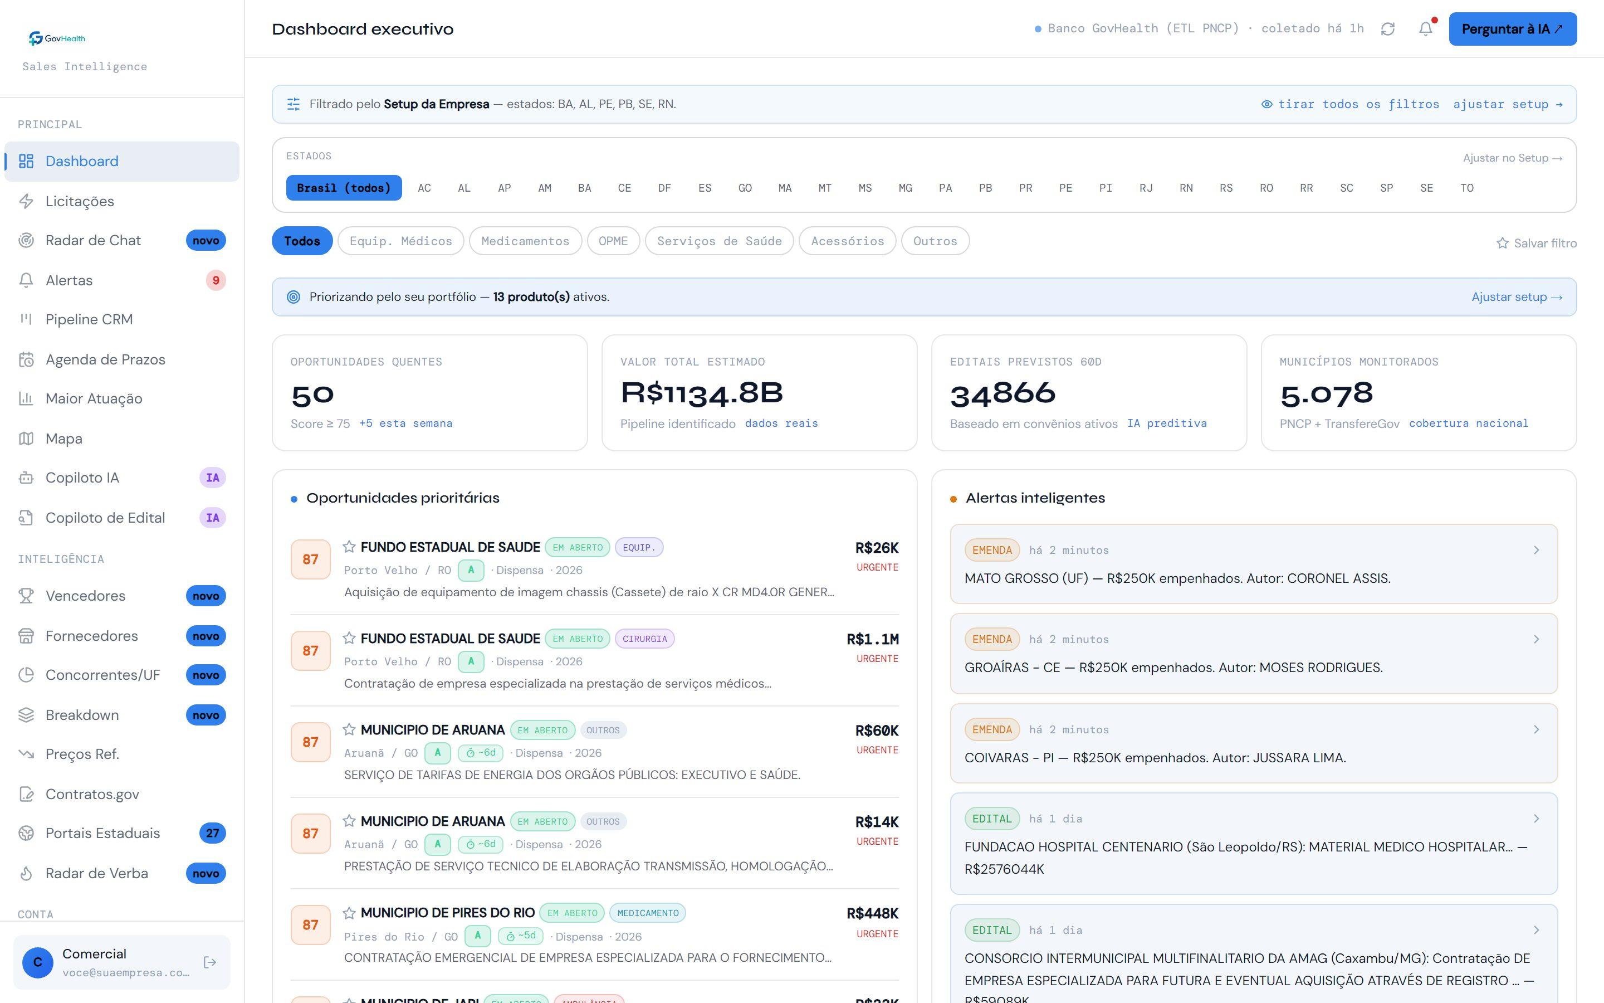The height and width of the screenshot is (1003, 1604).
Task: Open Radar de Verba
Action: tap(122, 873)
